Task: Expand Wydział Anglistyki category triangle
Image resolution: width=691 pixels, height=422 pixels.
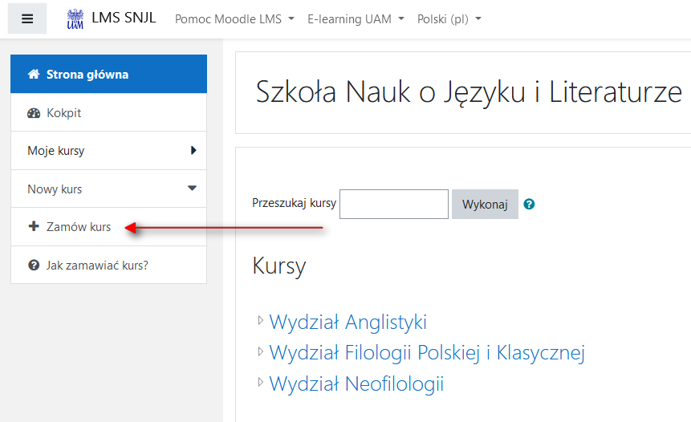Action: 261,320
